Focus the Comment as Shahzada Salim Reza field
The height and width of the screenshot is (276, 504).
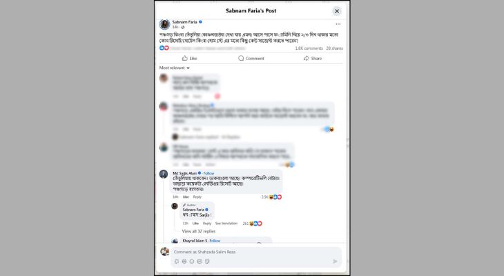pos(256,252)
